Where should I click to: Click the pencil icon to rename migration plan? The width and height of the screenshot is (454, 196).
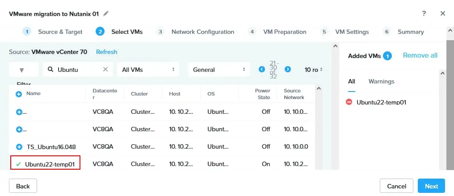(x=106, y=13)
